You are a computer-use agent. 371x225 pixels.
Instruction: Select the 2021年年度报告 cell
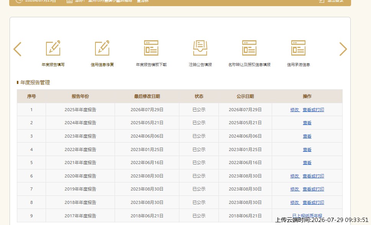(80, 163)
